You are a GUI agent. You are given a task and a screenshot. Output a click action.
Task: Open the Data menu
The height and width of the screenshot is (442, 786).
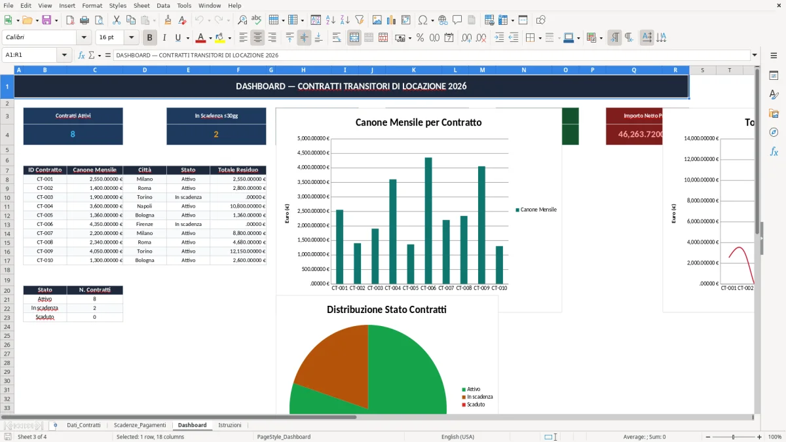tap(163, 5)
